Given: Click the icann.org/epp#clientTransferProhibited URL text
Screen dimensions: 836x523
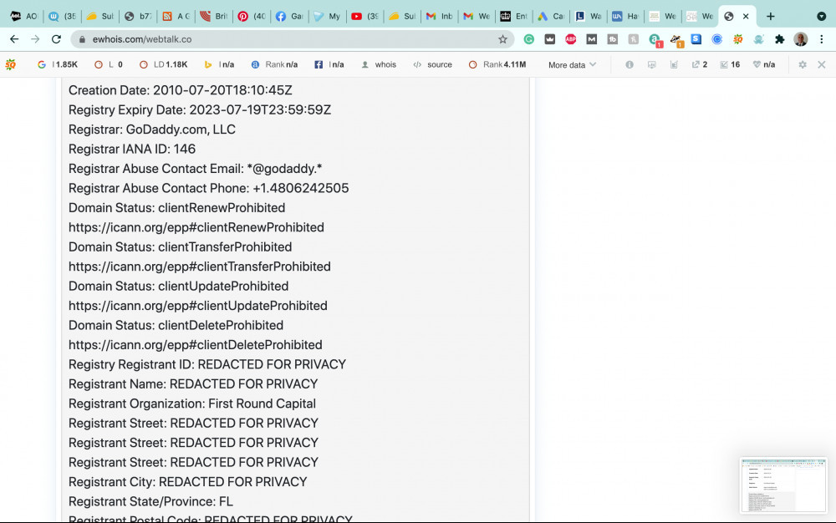Looking at the screenshot, I should 200,267.
